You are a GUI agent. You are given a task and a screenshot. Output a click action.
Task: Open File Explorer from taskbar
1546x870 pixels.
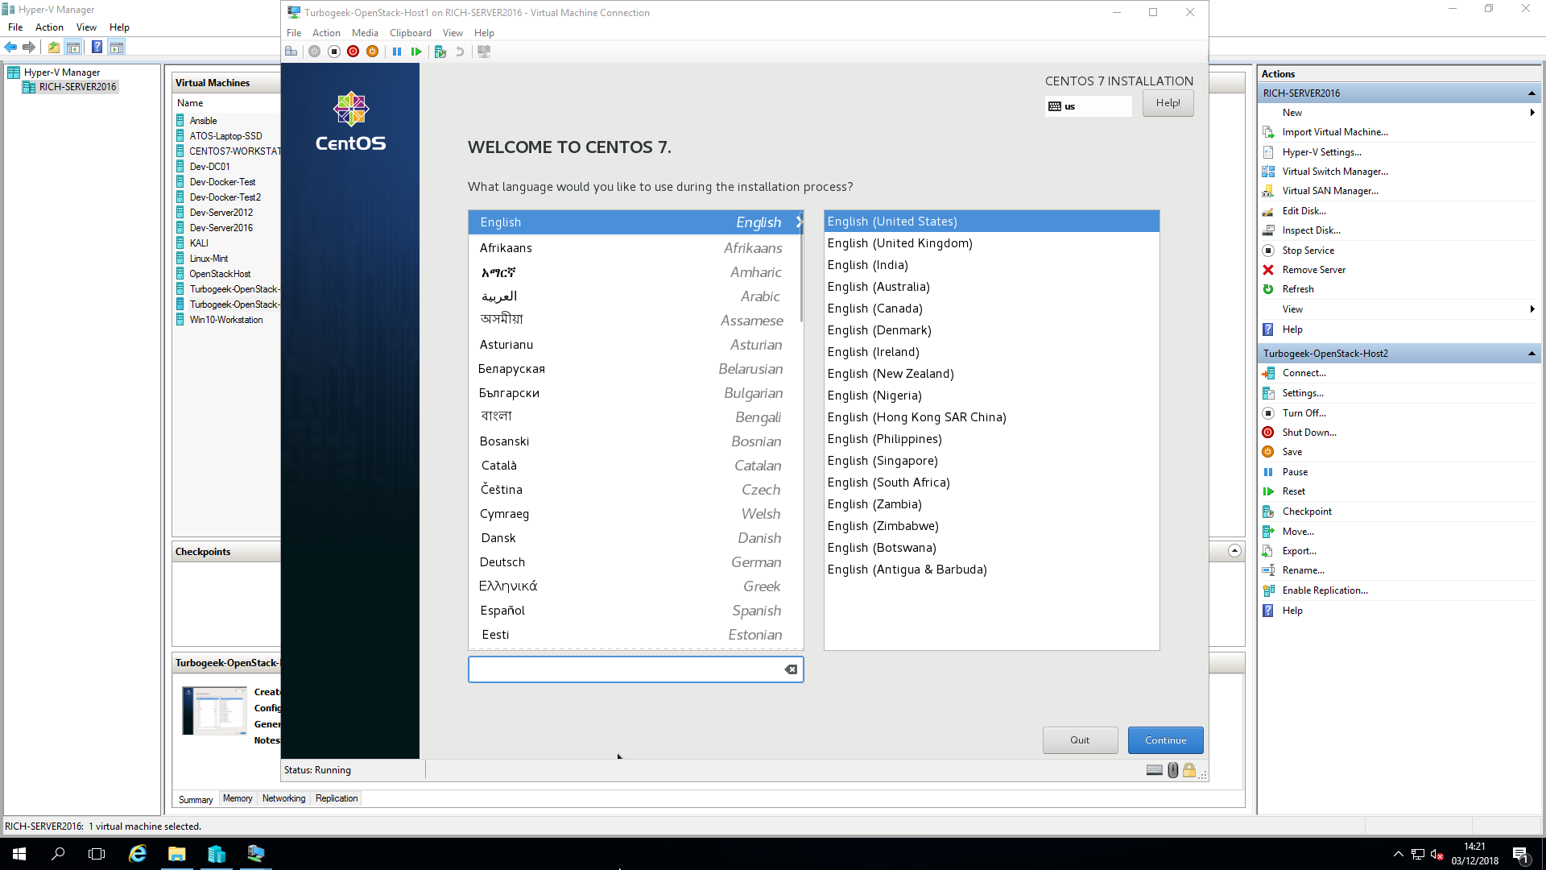click(x=177, y=854)
